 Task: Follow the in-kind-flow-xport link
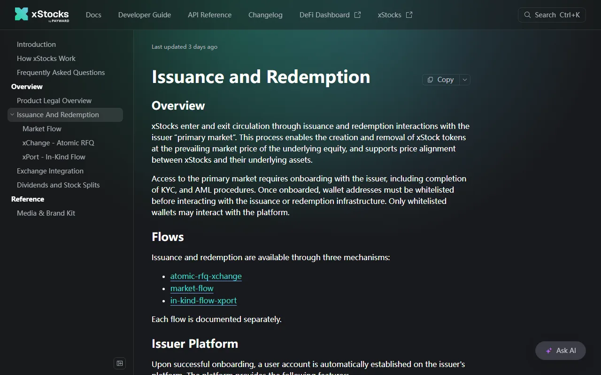204,300
